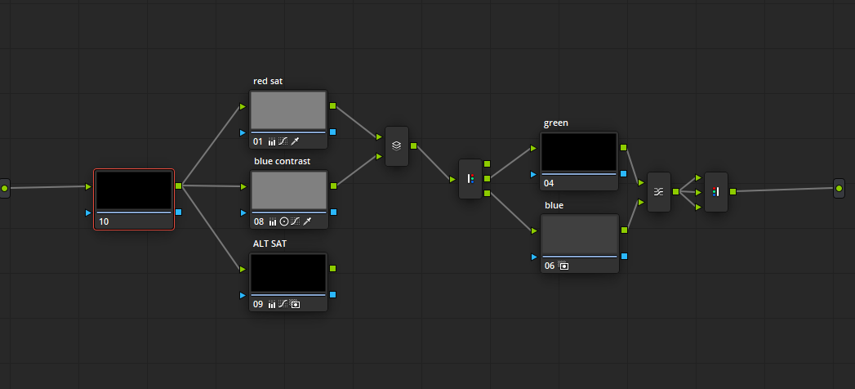855x389 pixels.
Task: Click the camera-shaped badge on node 09
Action: pos(295,305)
